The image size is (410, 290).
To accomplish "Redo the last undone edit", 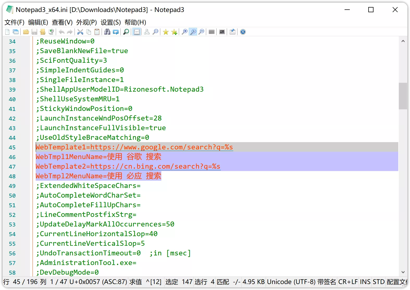I will click(x=70, y=32).
